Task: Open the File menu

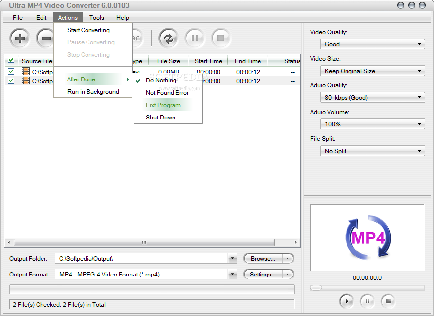Action: [18, 17]
